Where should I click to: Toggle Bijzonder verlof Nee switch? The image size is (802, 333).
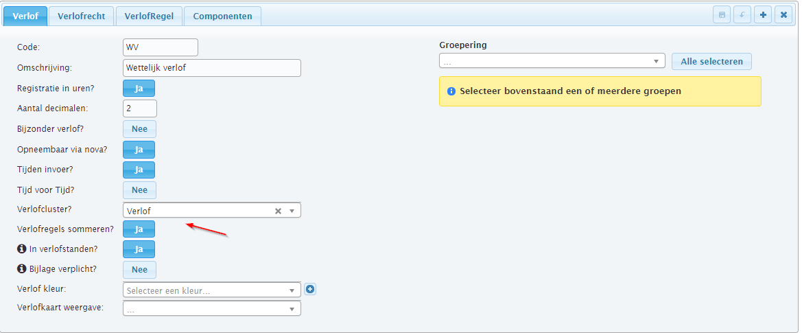[140, 129]
